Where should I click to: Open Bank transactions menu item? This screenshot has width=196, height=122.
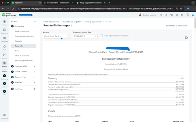click(22, 31)
